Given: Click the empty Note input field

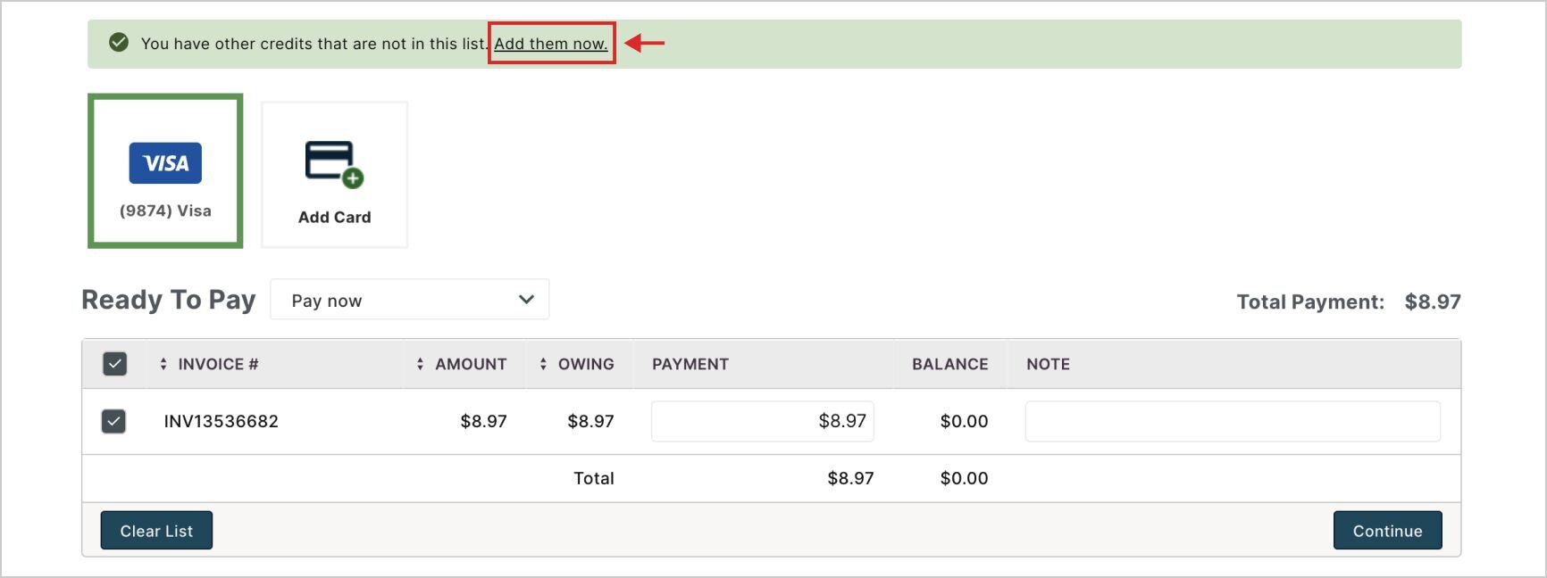Looking at the screenshot, I should click(x=1232, y=421).
